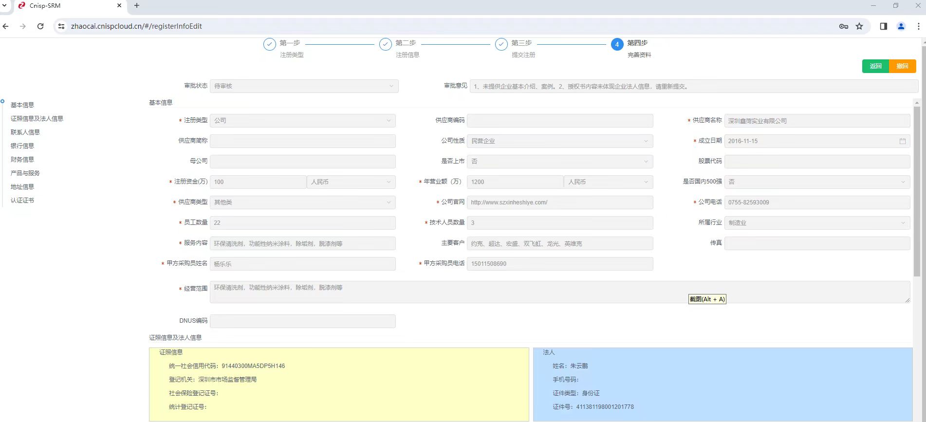Jump to 证照信息及法人信息 in sidebar

point(37,119)
